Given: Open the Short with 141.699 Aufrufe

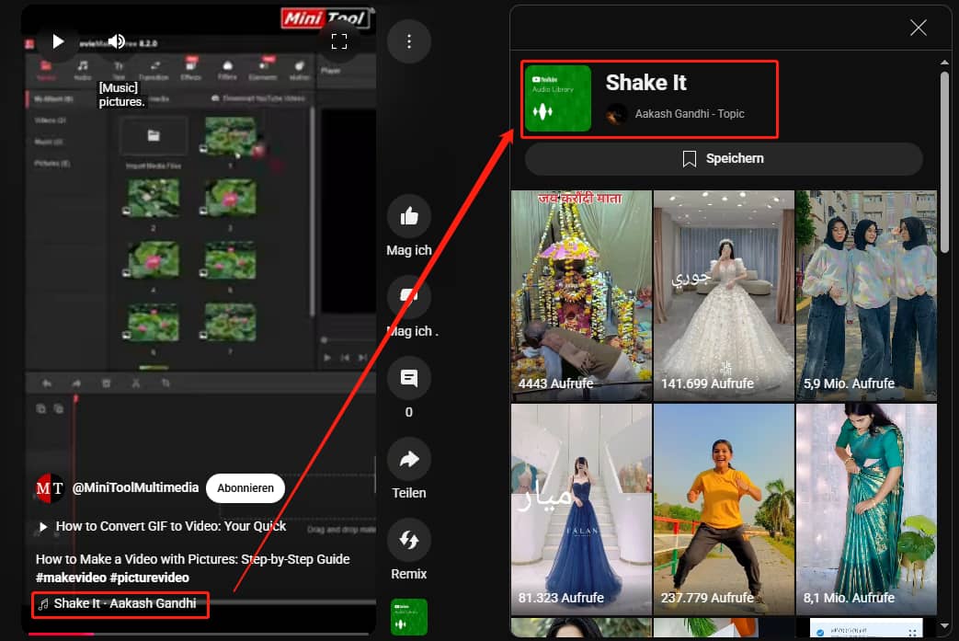Looking at the screenshot, I should click(x=724, y=295).
